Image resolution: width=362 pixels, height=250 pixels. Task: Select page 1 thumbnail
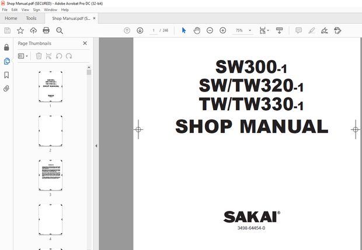click(x=50, y=86)
